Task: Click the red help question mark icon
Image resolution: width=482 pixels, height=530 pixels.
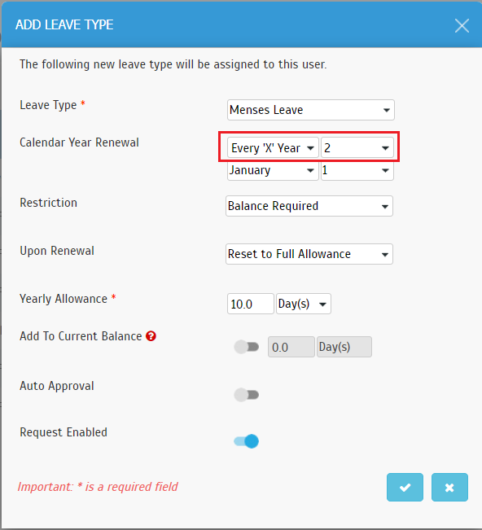Action: (151, 336)
